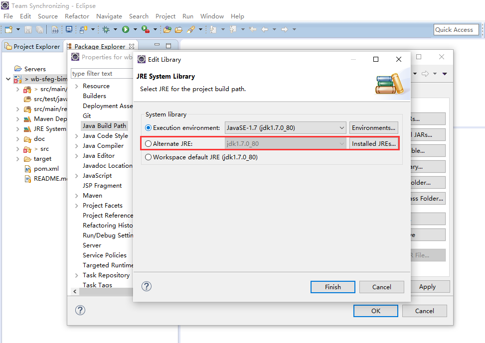Image resolution: width=485 pixels, height=343 pixels.
Task: Click the Forward navigation arrow in toolbar
Action: tap(284, 29)
